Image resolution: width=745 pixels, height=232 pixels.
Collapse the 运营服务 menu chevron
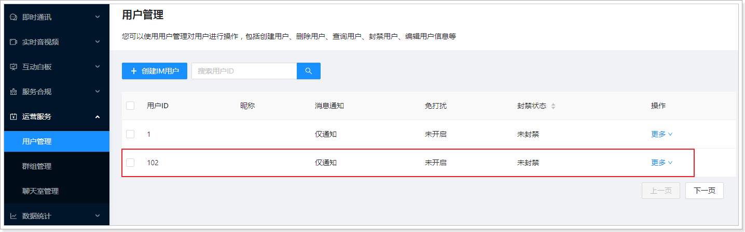(x=98, y=117)
